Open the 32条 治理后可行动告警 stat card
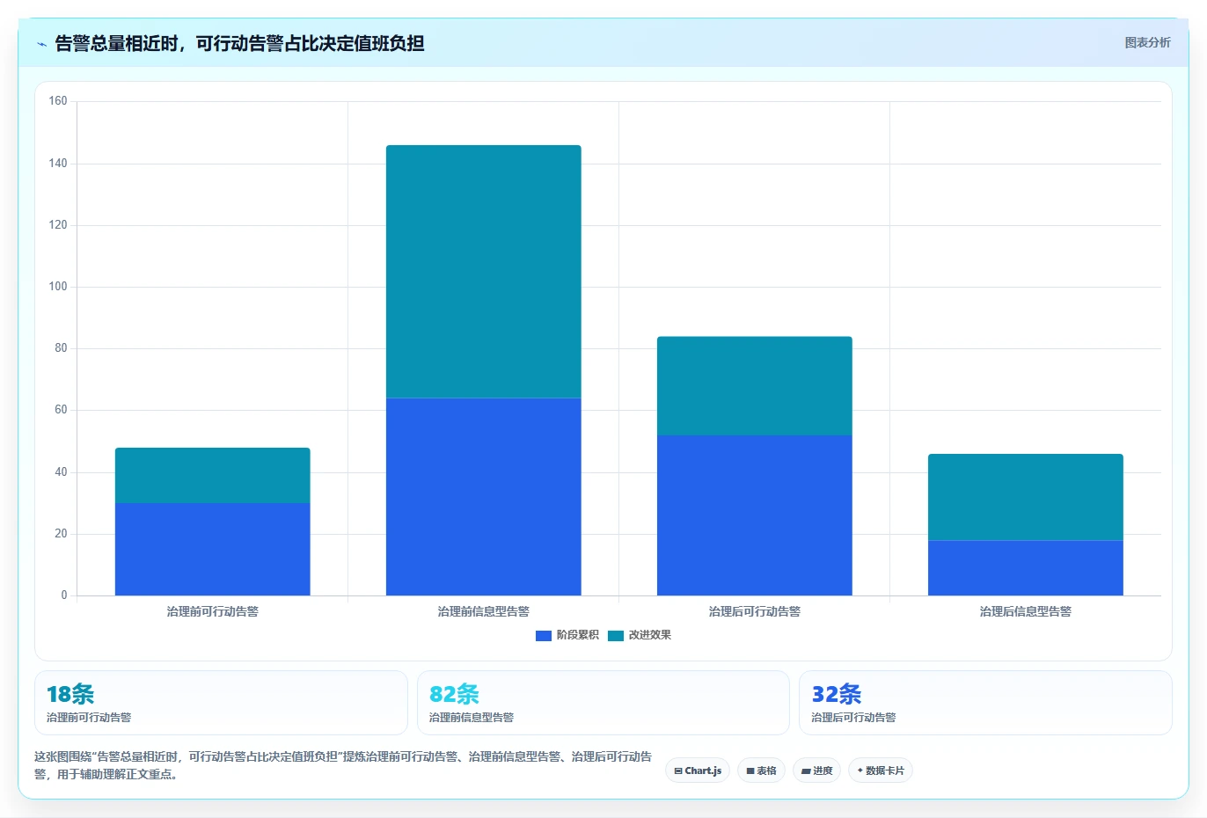The image size is (1207, 818). [x=985, y=703]
